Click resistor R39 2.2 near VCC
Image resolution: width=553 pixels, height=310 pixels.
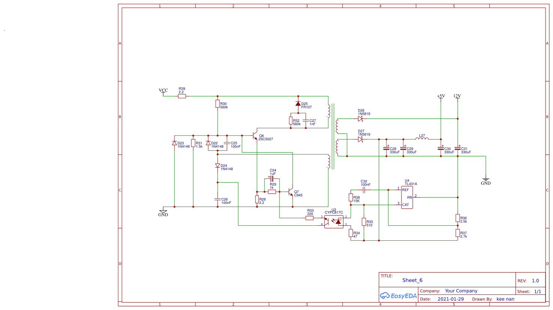pos(182,96)
